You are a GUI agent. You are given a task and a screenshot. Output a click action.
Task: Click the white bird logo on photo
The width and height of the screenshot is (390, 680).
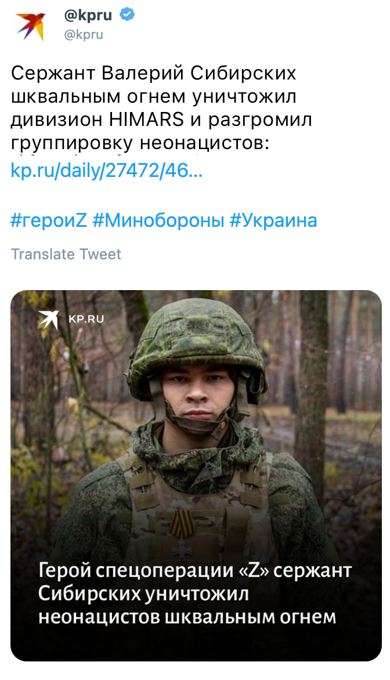(49, 319)
